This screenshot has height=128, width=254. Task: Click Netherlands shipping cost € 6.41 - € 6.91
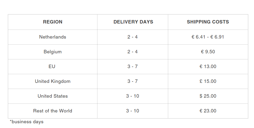tap(208, 37)
